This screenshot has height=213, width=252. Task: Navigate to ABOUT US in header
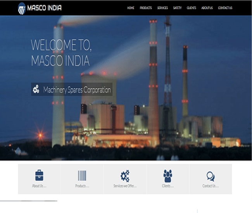click(207, 8)
